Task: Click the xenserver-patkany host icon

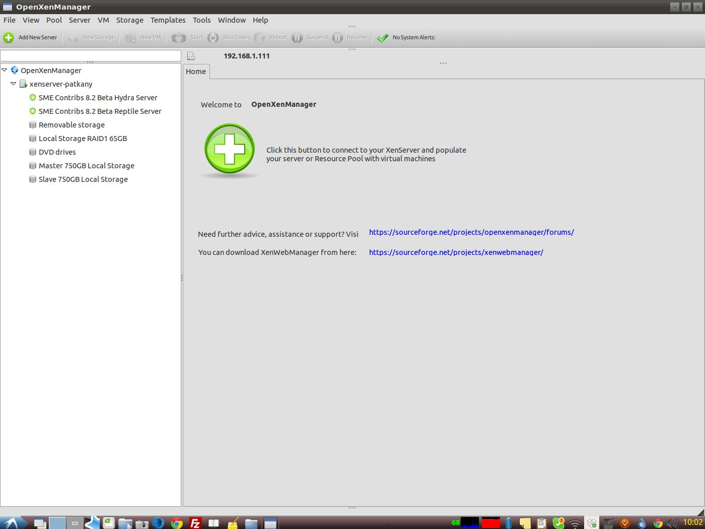Action: point(24,84)
